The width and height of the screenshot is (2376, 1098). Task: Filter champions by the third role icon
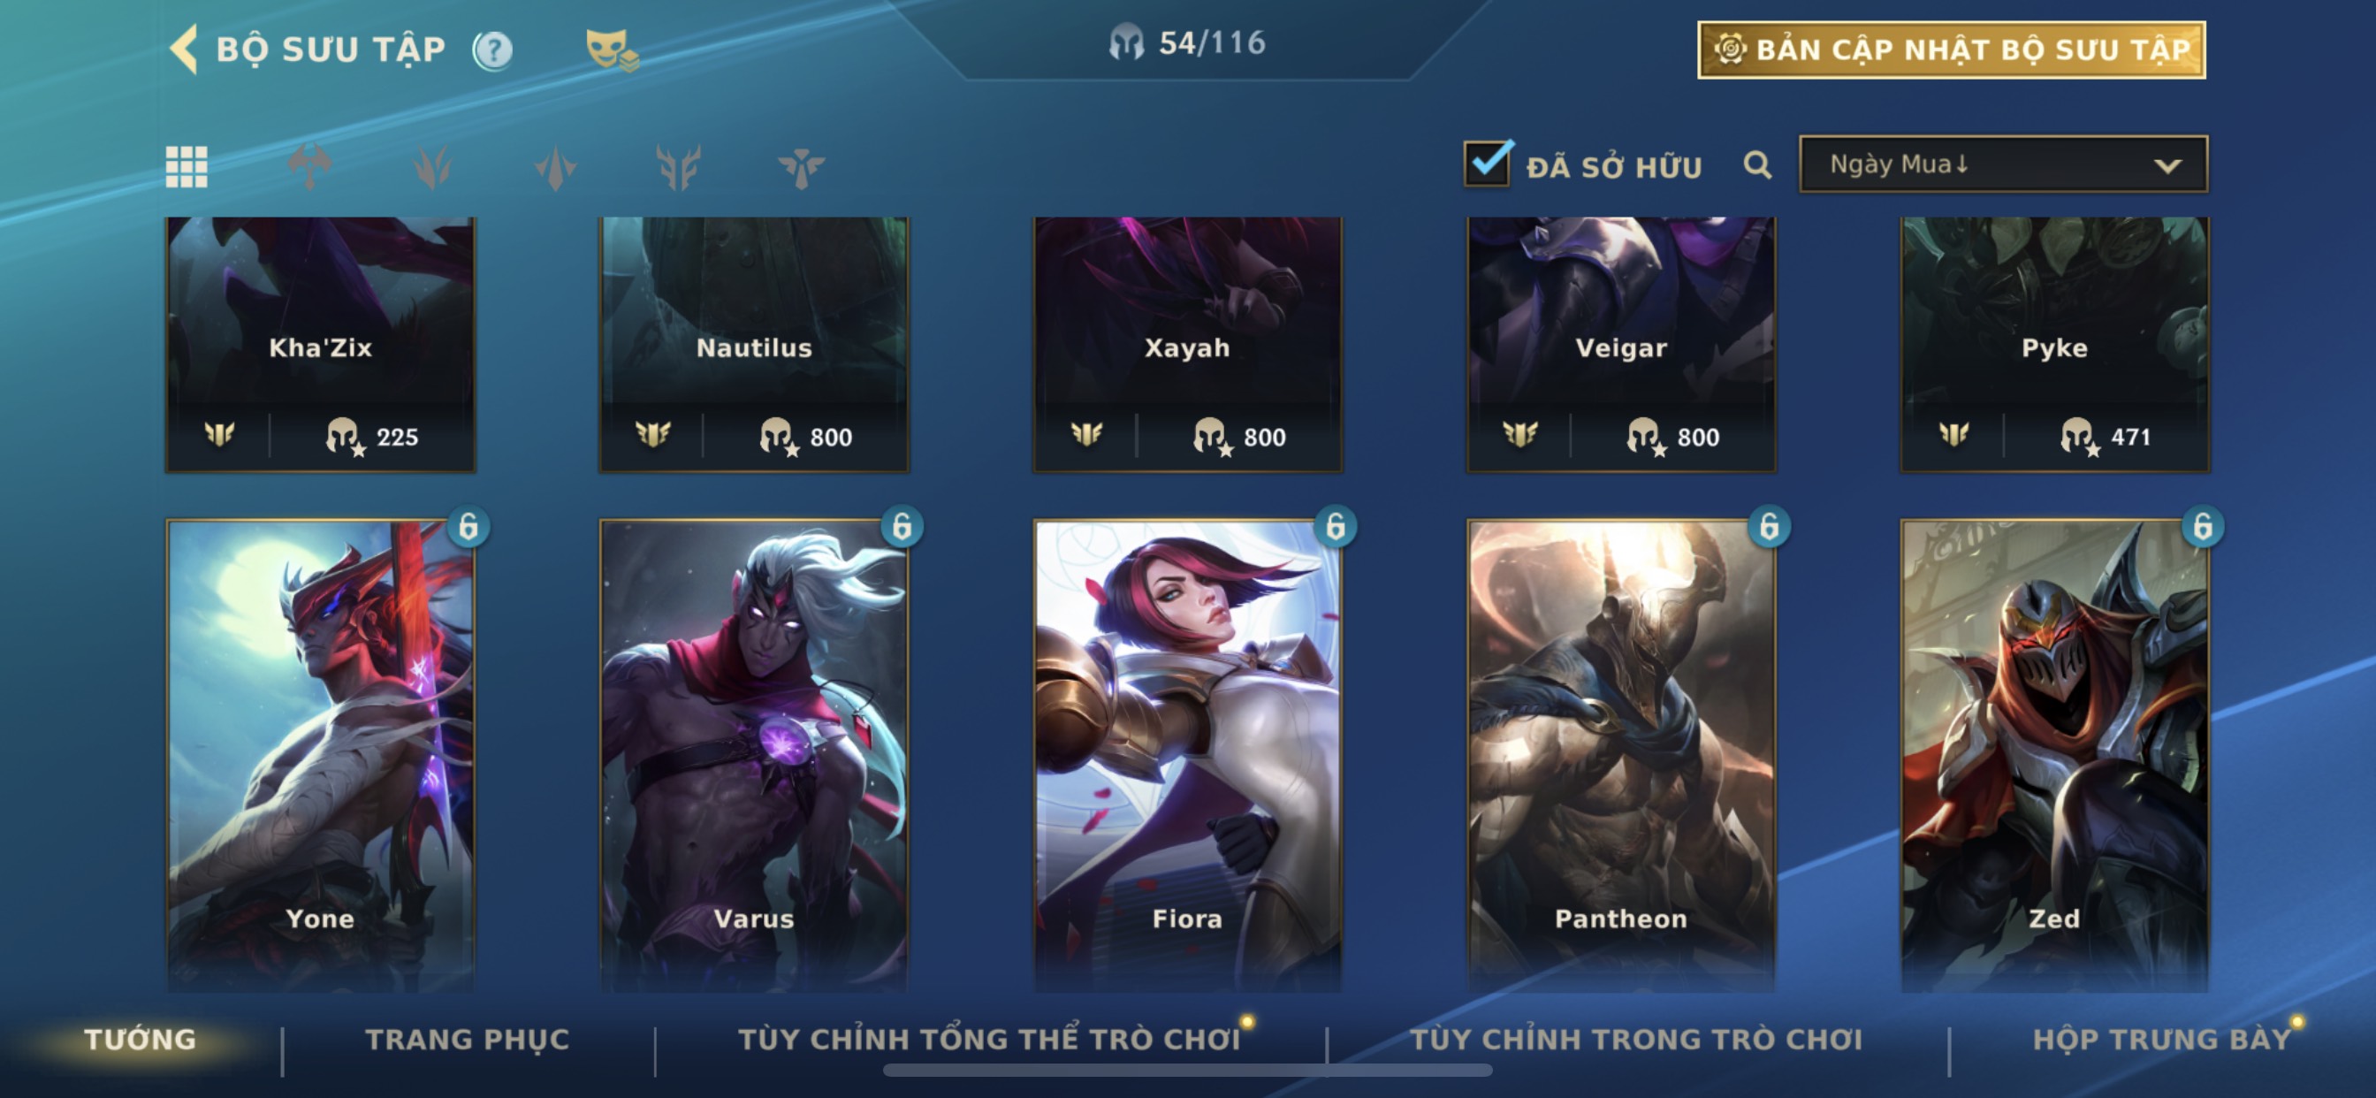pyautogui.click(x=555, y=167)
